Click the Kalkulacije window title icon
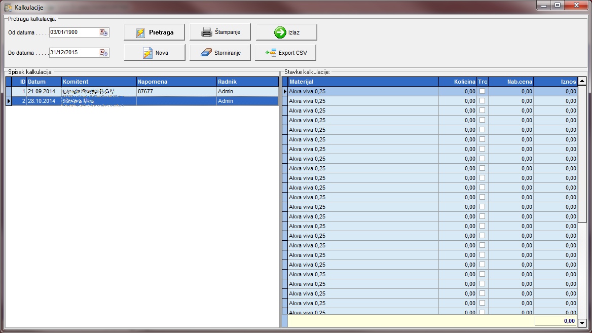The width and height of the screenshot is (592, 333). [8, 7]
